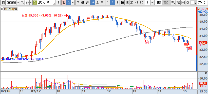The image size is (208, 94).
Task: Open stock search with the magnifier icon
Action: [x=22, y=3]
